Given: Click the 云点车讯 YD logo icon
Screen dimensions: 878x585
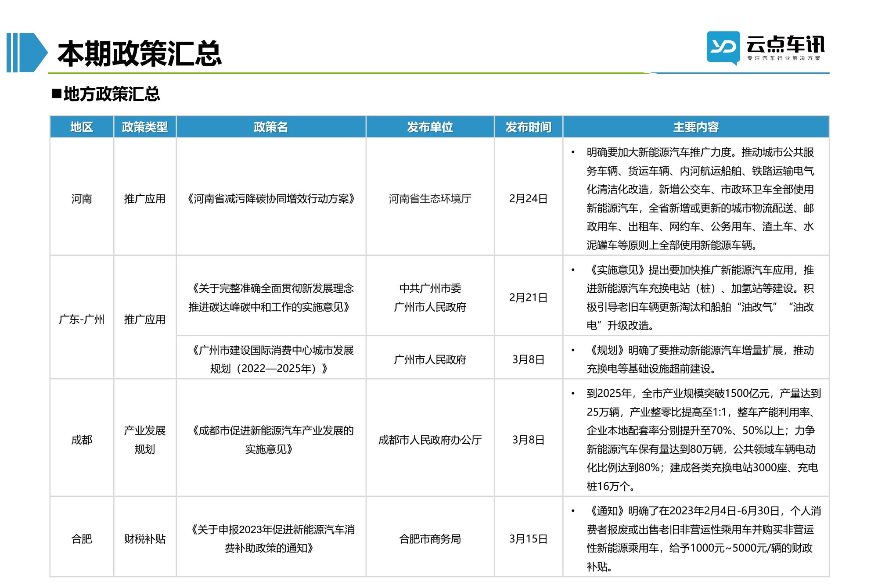Looking at the screenshot, I should pos(723,48).
